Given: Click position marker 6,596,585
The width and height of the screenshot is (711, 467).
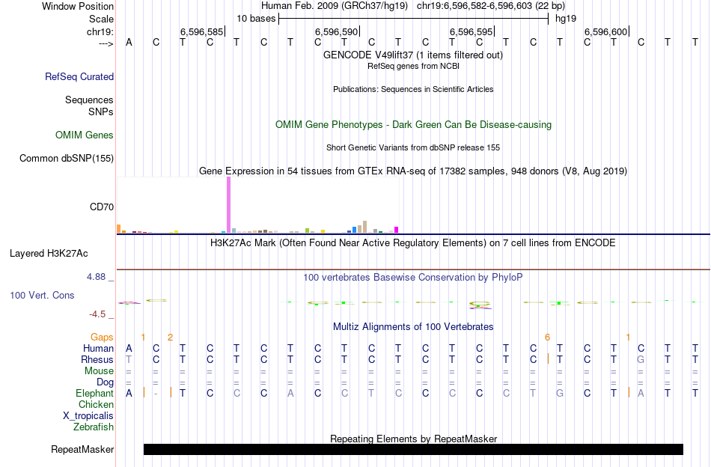Looking at the screenshot, I should click(x=202, y=31).
